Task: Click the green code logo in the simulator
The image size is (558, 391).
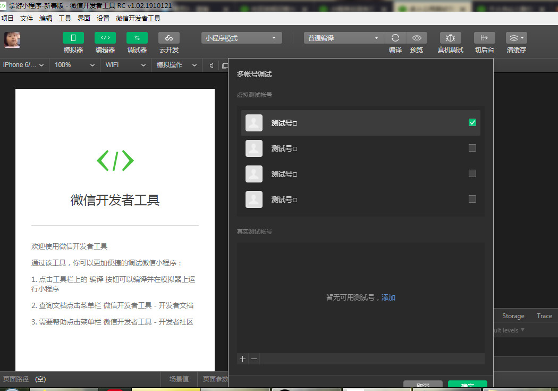Action: [x=115, y=160]
